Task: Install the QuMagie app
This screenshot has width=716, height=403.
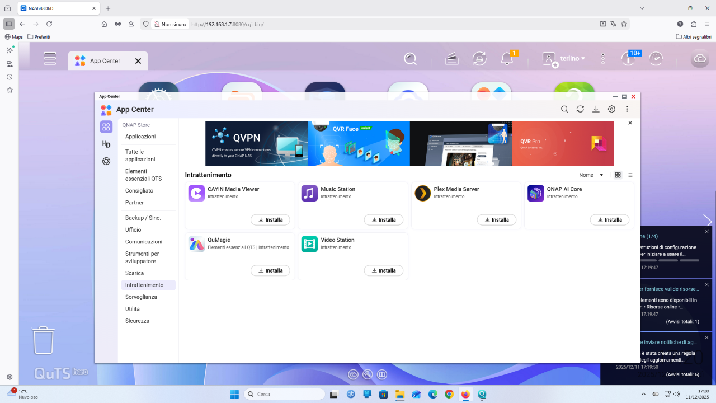Action: 270,270
